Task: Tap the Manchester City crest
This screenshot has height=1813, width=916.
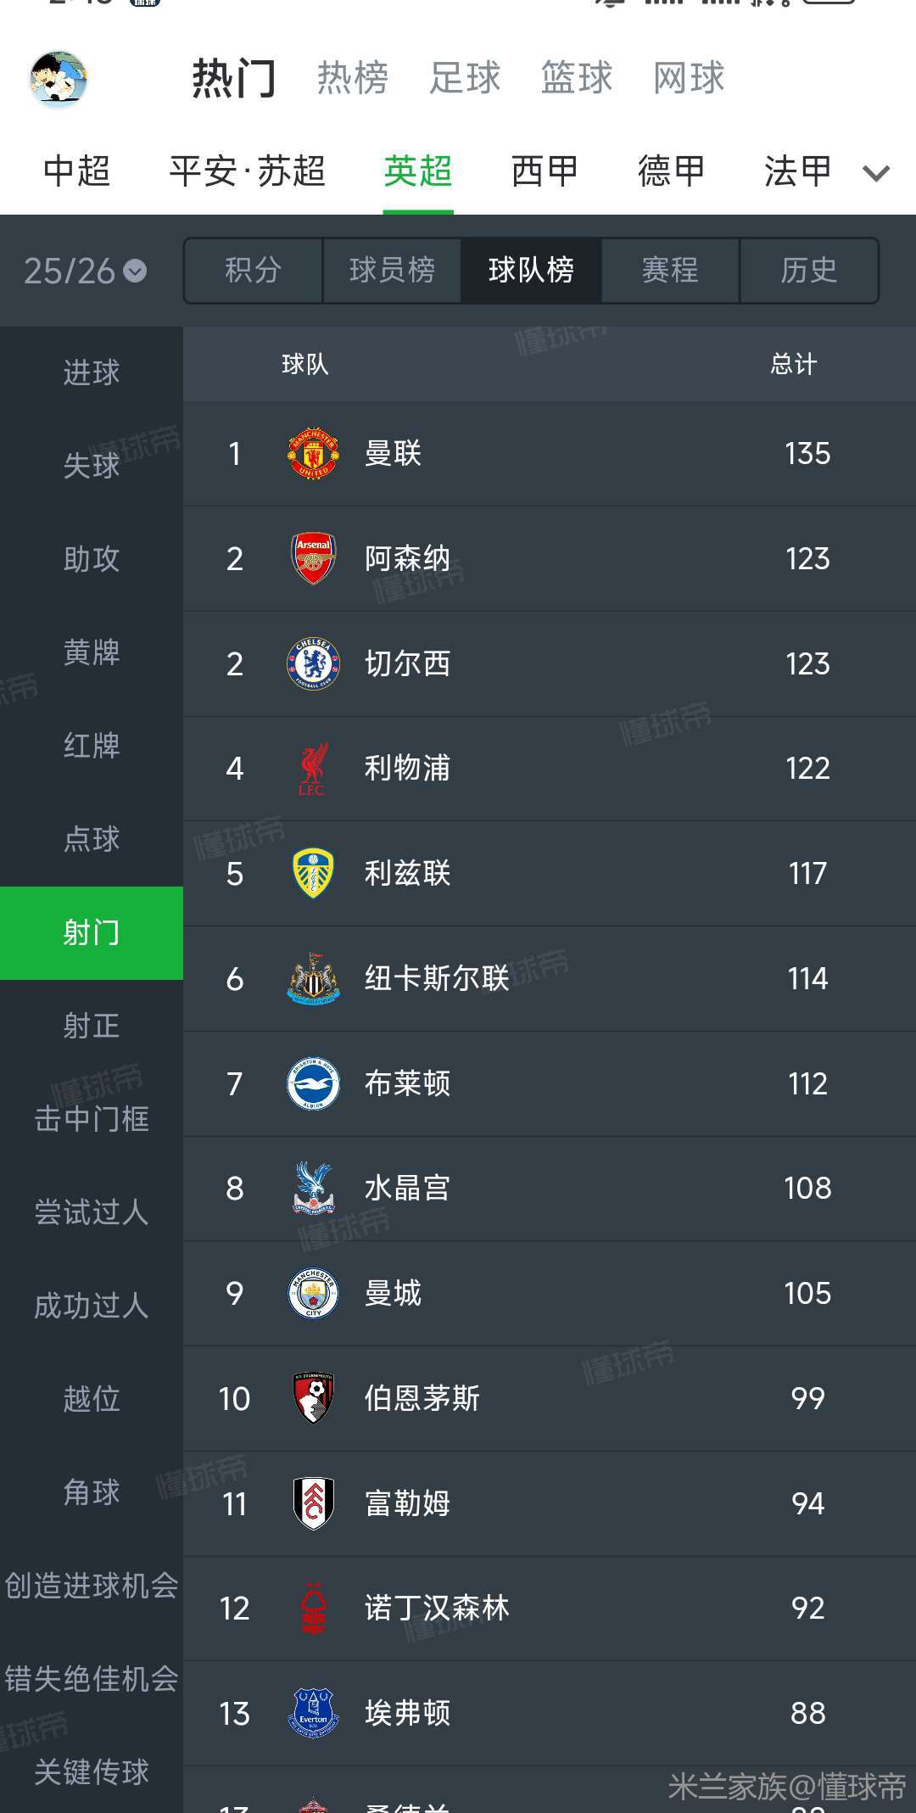Action: pos(313,1293)
